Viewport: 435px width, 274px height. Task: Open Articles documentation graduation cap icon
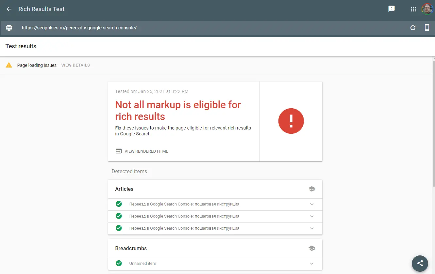tap(311, 189)
